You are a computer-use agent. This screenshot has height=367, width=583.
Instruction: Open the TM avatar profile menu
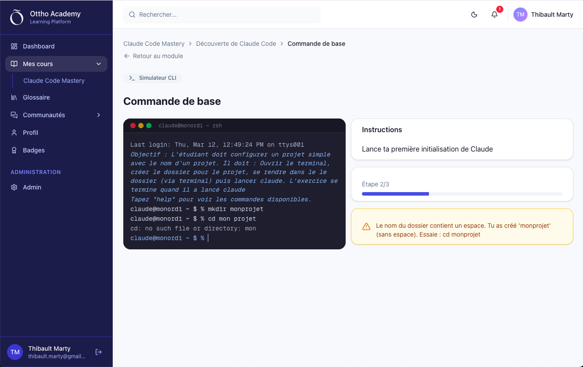pyautogui.click(x=520, y=14)
